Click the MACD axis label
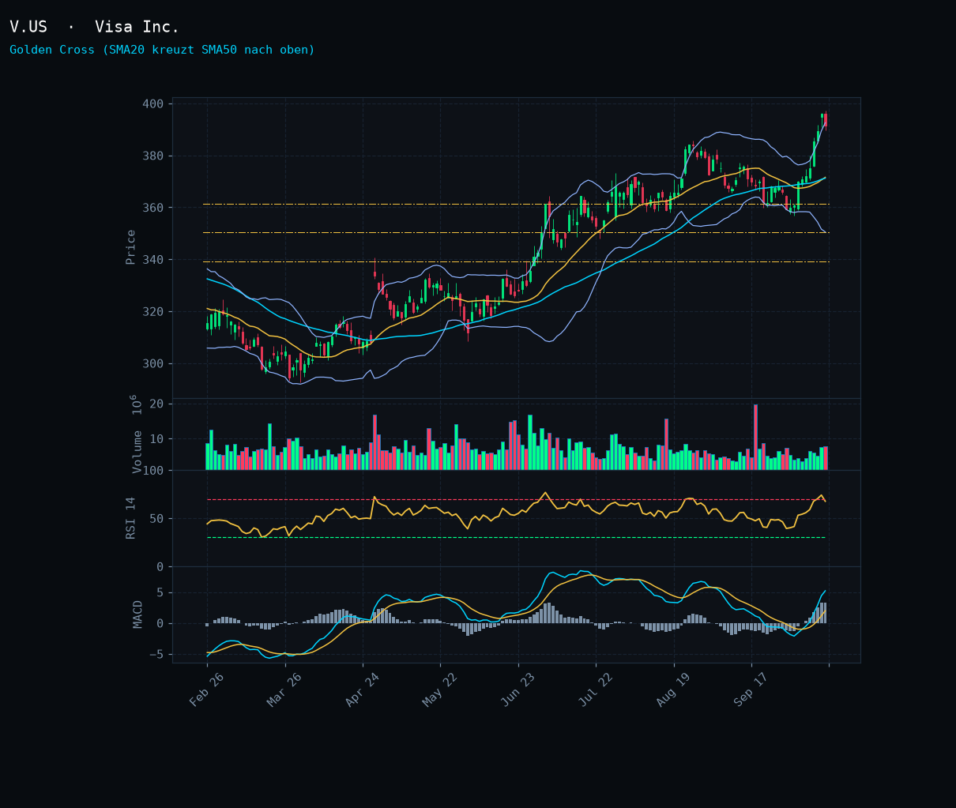Screen dimensions: 956x808 (x=138, y=614)
